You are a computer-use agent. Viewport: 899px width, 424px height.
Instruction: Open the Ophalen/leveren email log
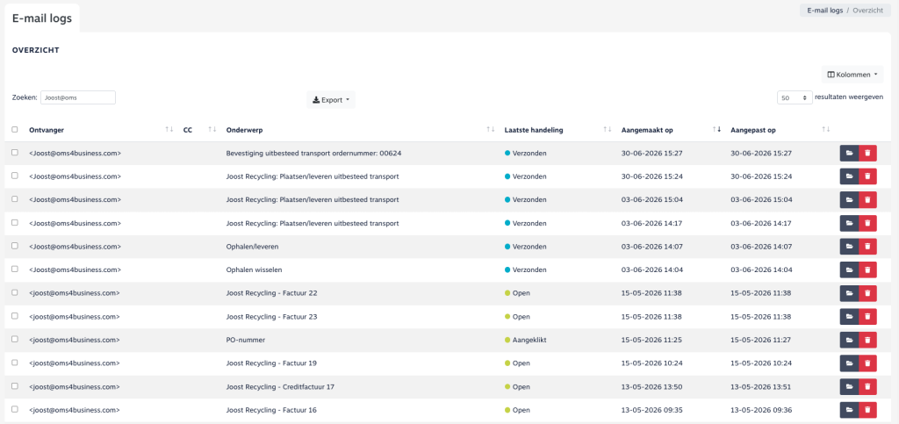click(849, 247)
